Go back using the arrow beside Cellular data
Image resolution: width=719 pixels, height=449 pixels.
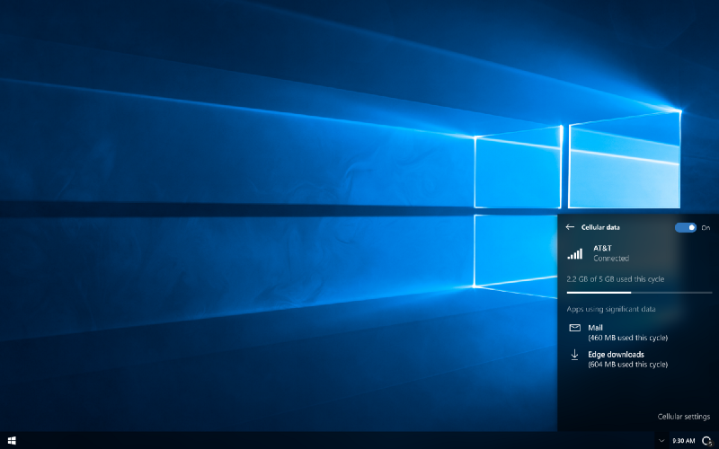click(570, 227)
